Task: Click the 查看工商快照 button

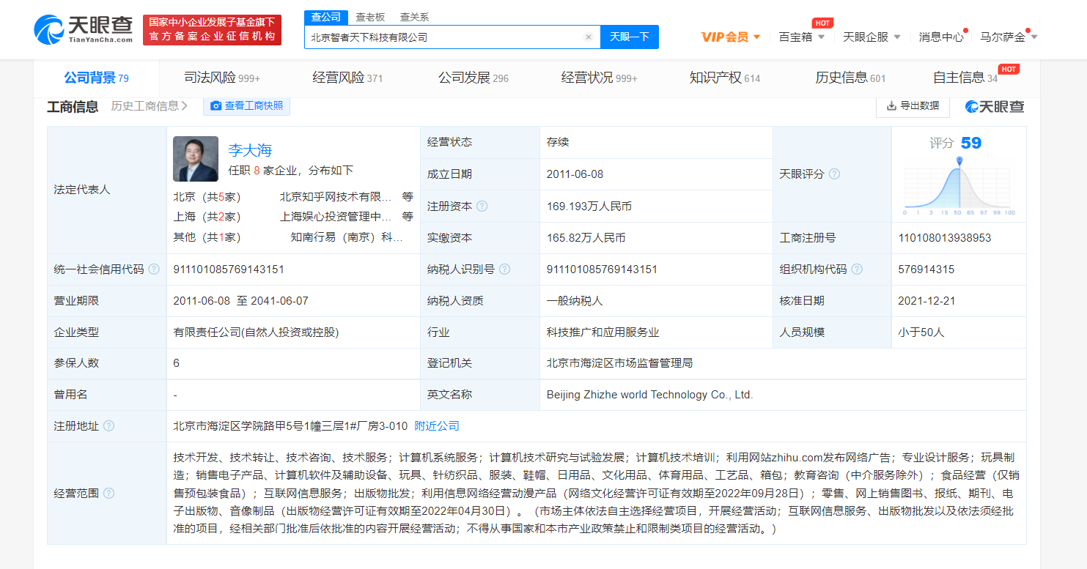Action: [x=247, y=105]
